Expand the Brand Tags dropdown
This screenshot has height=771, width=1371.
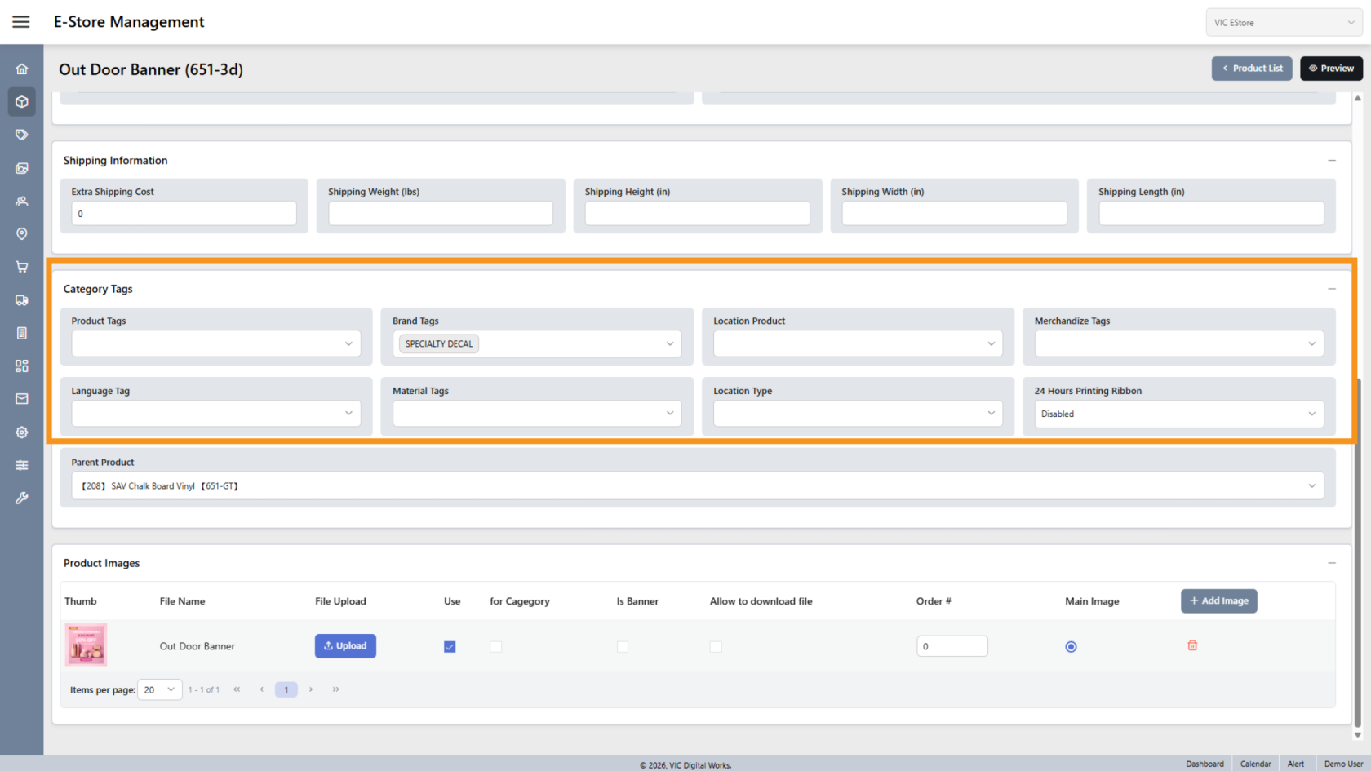tap(669, 343)
